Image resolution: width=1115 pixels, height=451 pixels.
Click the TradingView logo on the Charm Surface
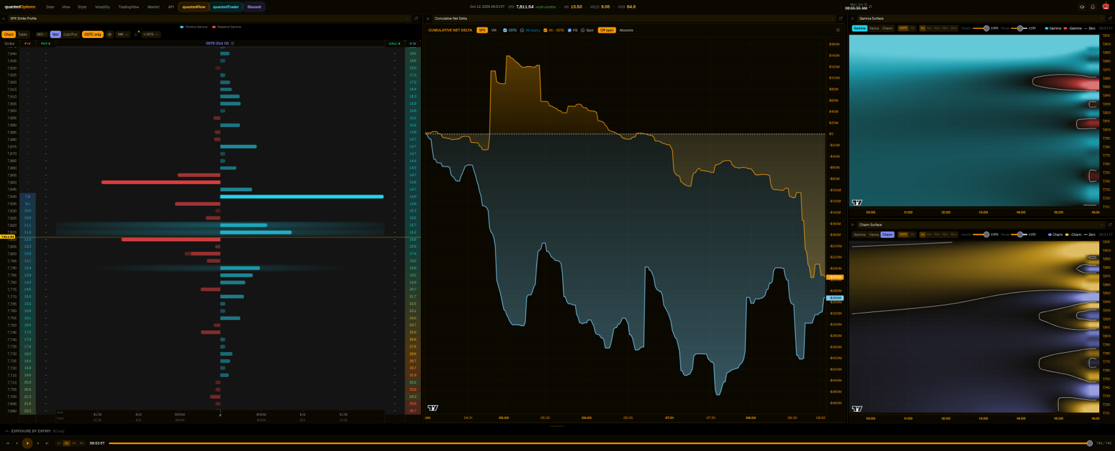857,408
